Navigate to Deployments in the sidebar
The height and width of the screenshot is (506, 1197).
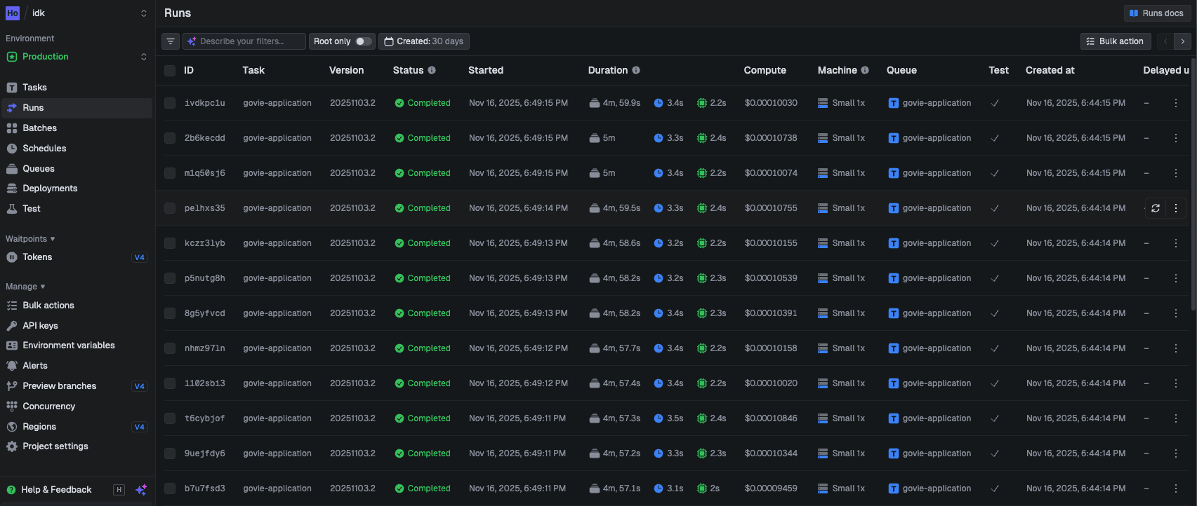coord(50,189)
